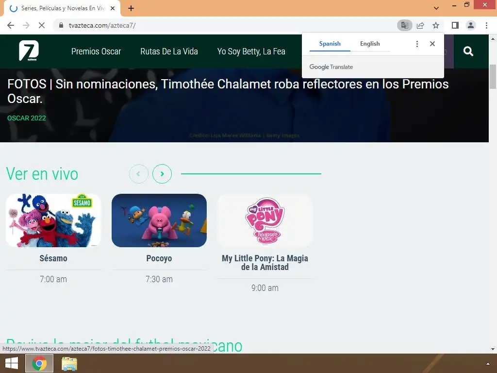The image size is (497, 373).
Task: Open the Windows Start button
Action: [12, 363]
